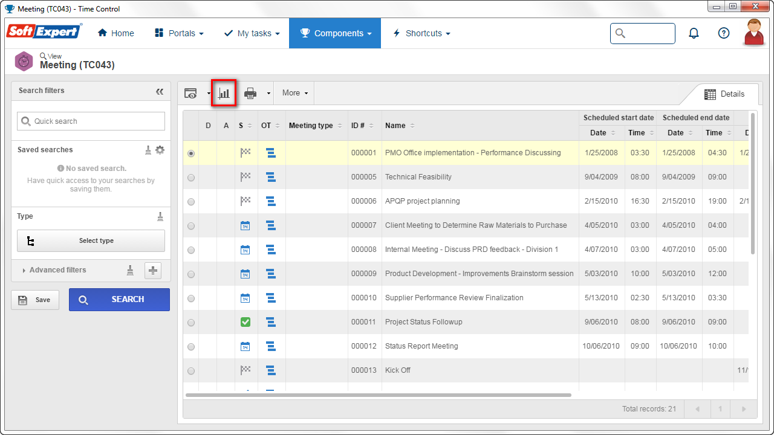Open the More dropdown menu
774x435 pixels.
coord(294,93)
